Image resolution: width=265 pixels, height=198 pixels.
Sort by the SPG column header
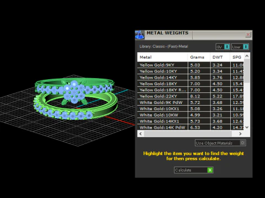click(x=237, y=57)
